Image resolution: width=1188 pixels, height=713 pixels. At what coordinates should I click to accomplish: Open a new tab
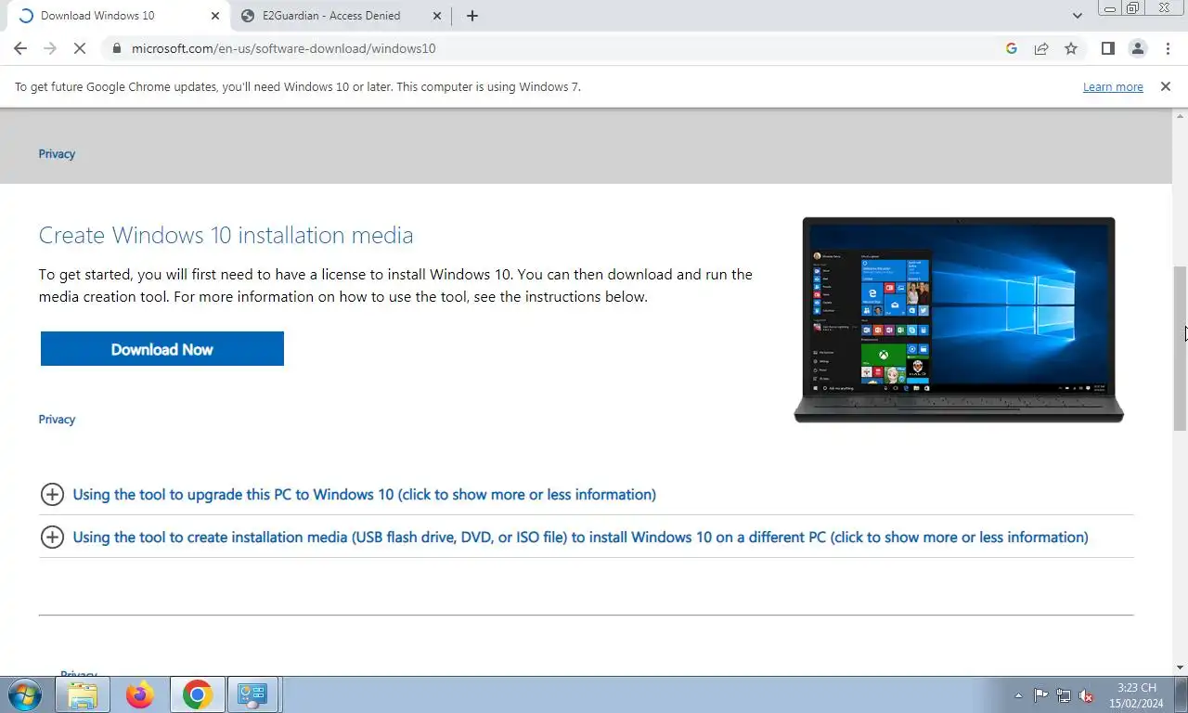click(x=471, y=16)
